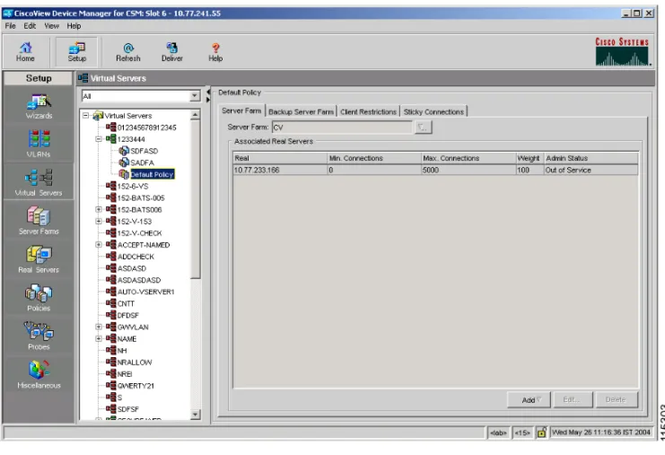Viewport: 665px width, 455px height.
Task: Open the Help menu
Action: (x=74, y=26)
